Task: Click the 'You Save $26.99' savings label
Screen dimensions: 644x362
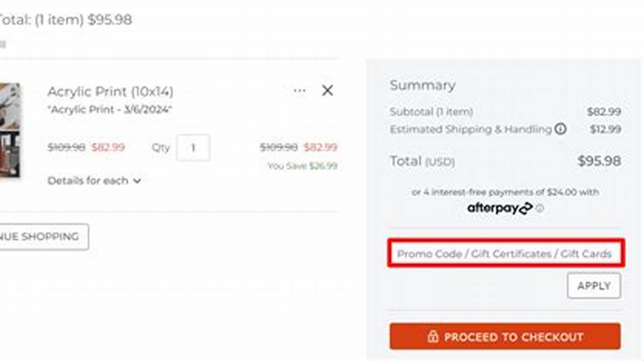Action: point(302,165)
